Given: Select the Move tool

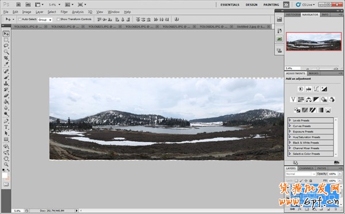Looking at the screenshot, I should 6,34.
